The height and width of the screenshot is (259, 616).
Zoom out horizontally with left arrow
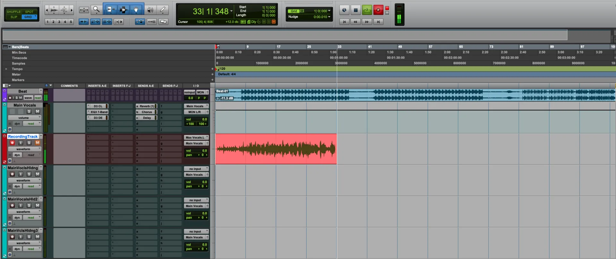(x=47, y=10)
